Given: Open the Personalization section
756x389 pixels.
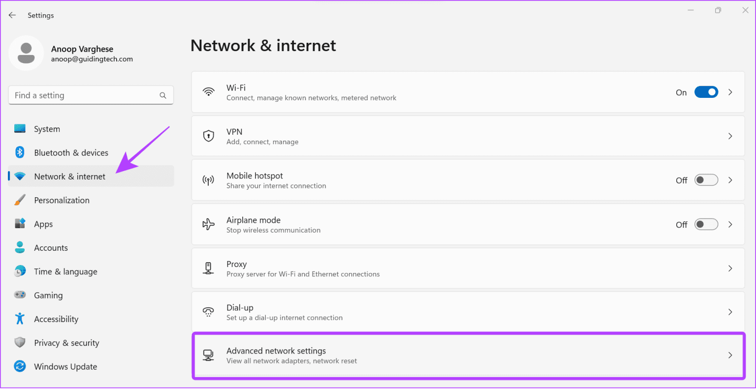Looking at the screenshot, I should (x=62, y=200).
